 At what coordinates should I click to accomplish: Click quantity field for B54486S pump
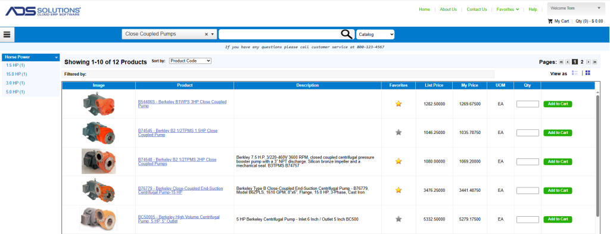[528, 104]
